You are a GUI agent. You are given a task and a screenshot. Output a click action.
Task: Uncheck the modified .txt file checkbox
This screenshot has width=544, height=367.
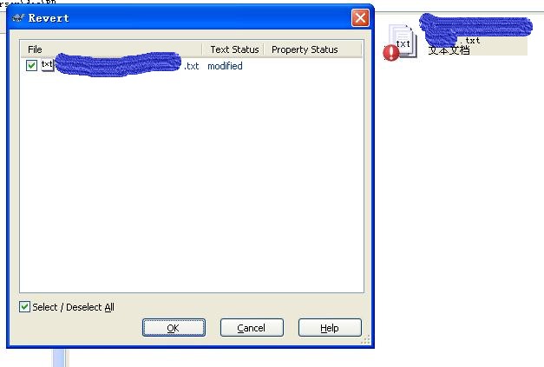[x=31, y=65]
